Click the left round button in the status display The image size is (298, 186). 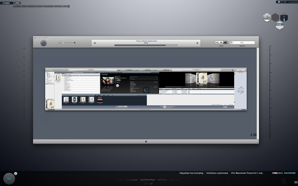click(95, 43)
